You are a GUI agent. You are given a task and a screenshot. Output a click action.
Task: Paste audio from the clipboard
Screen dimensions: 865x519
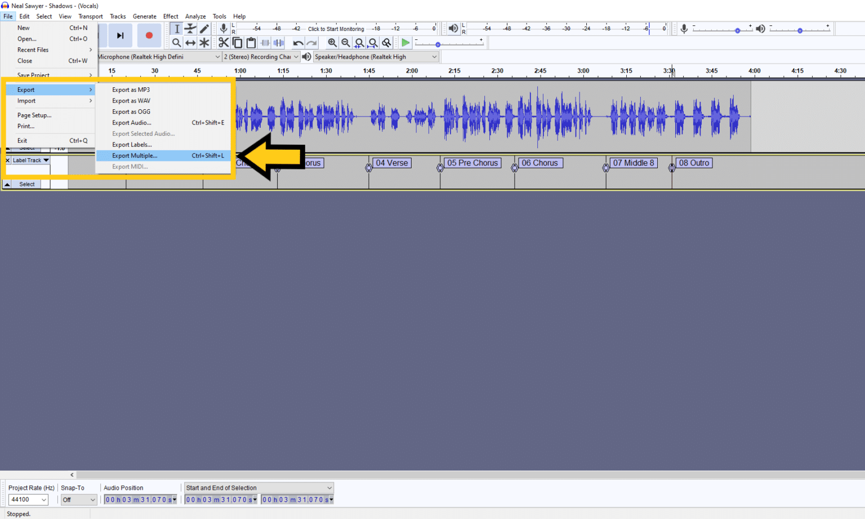pos(251,42)
